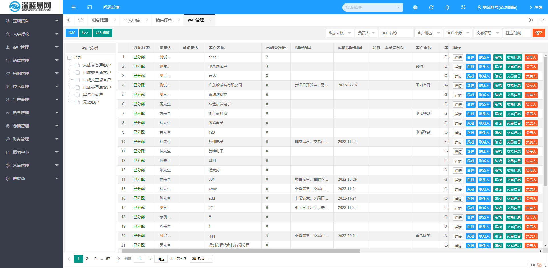Image resolution: width=548 pixels, height=268 pixels.
Task: Select 黑名单客户 in the tree
Action: point(93,95)
